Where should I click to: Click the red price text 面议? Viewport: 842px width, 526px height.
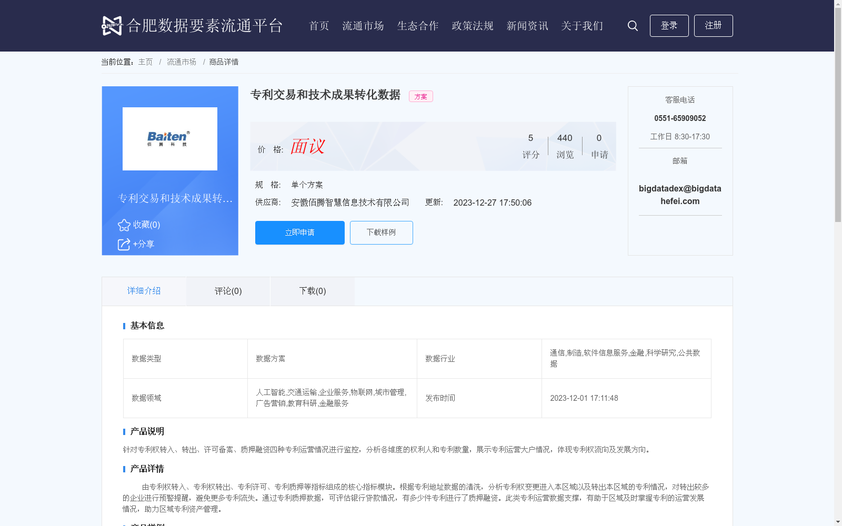[308, 146]
